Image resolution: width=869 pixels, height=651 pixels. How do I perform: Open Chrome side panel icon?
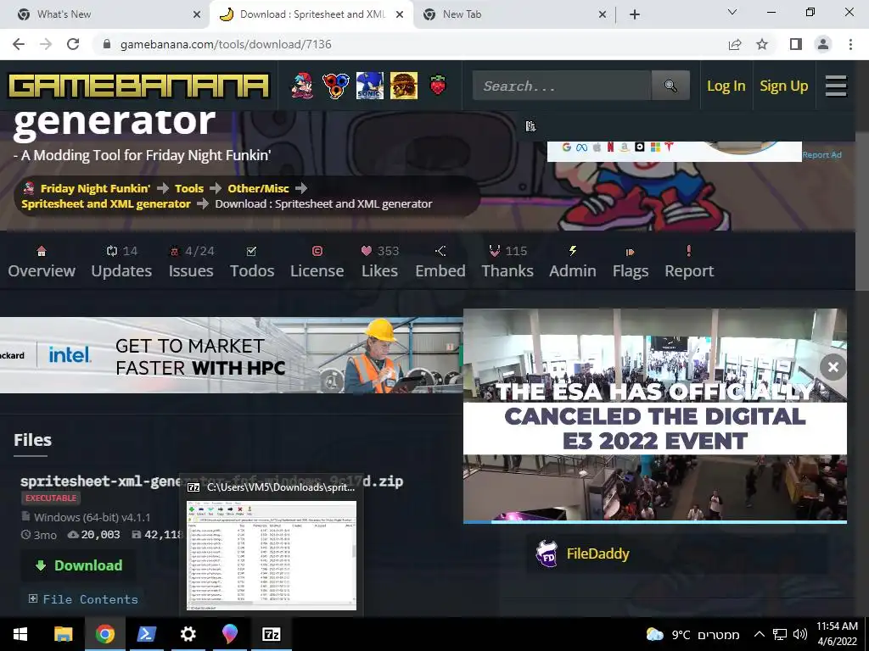pos(796,44)
